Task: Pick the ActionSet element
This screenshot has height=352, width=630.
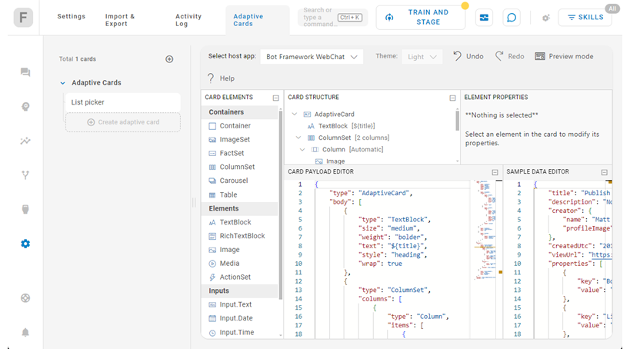Action: tap(235, 277)
